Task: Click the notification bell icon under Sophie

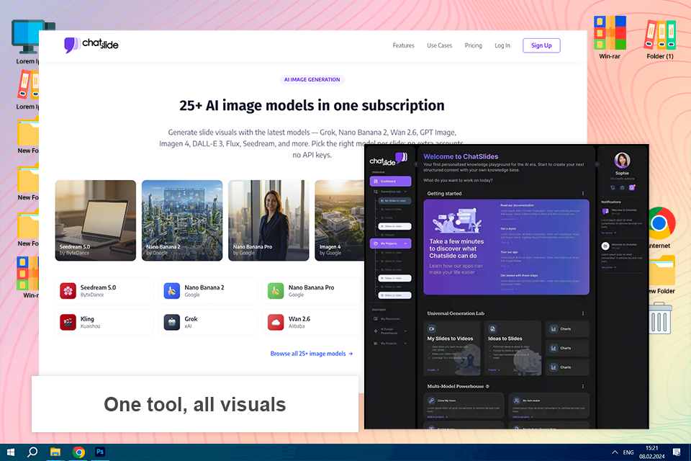Action: tap(632, 187)
